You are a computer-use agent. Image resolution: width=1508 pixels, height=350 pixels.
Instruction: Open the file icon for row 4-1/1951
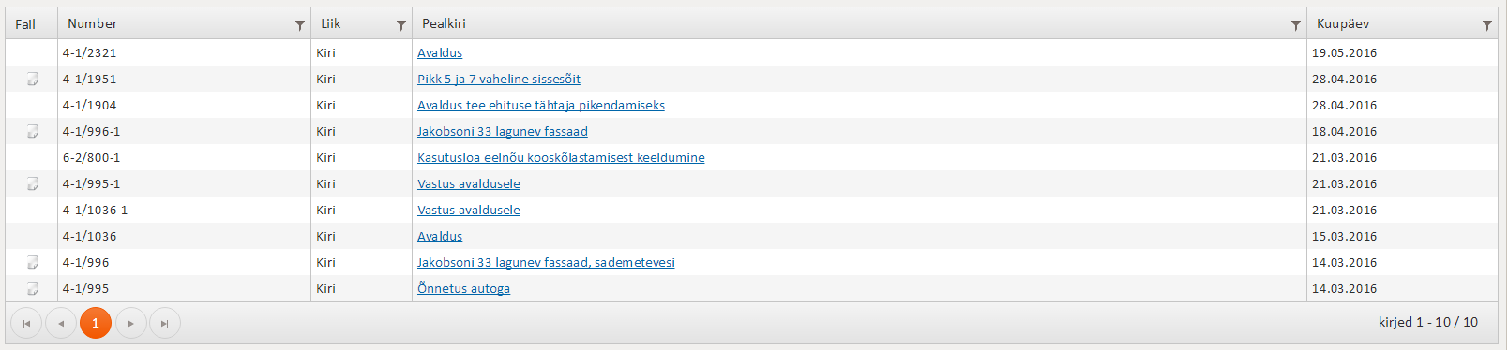coord(32,79)
